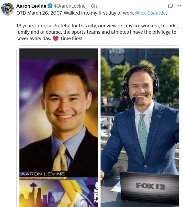This screenshot has width=183, height=207.
Task: Click the Aaron Levine display name
Action: 31,6
